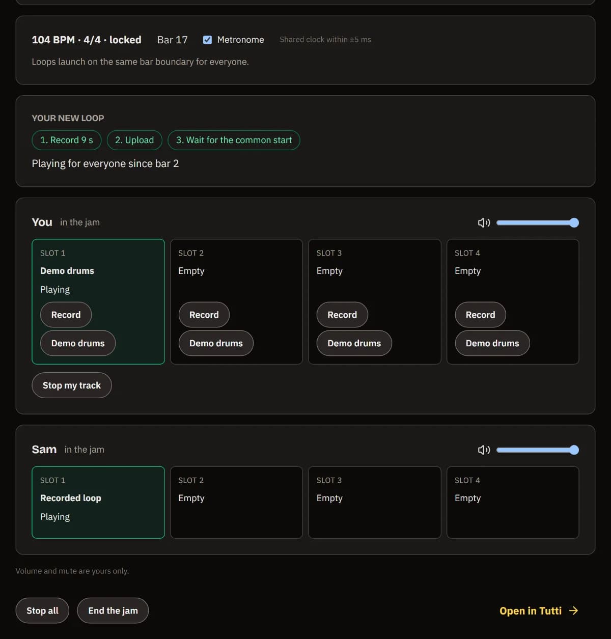Select the '3. Wait for the common start' pill

tap(234, 140)
